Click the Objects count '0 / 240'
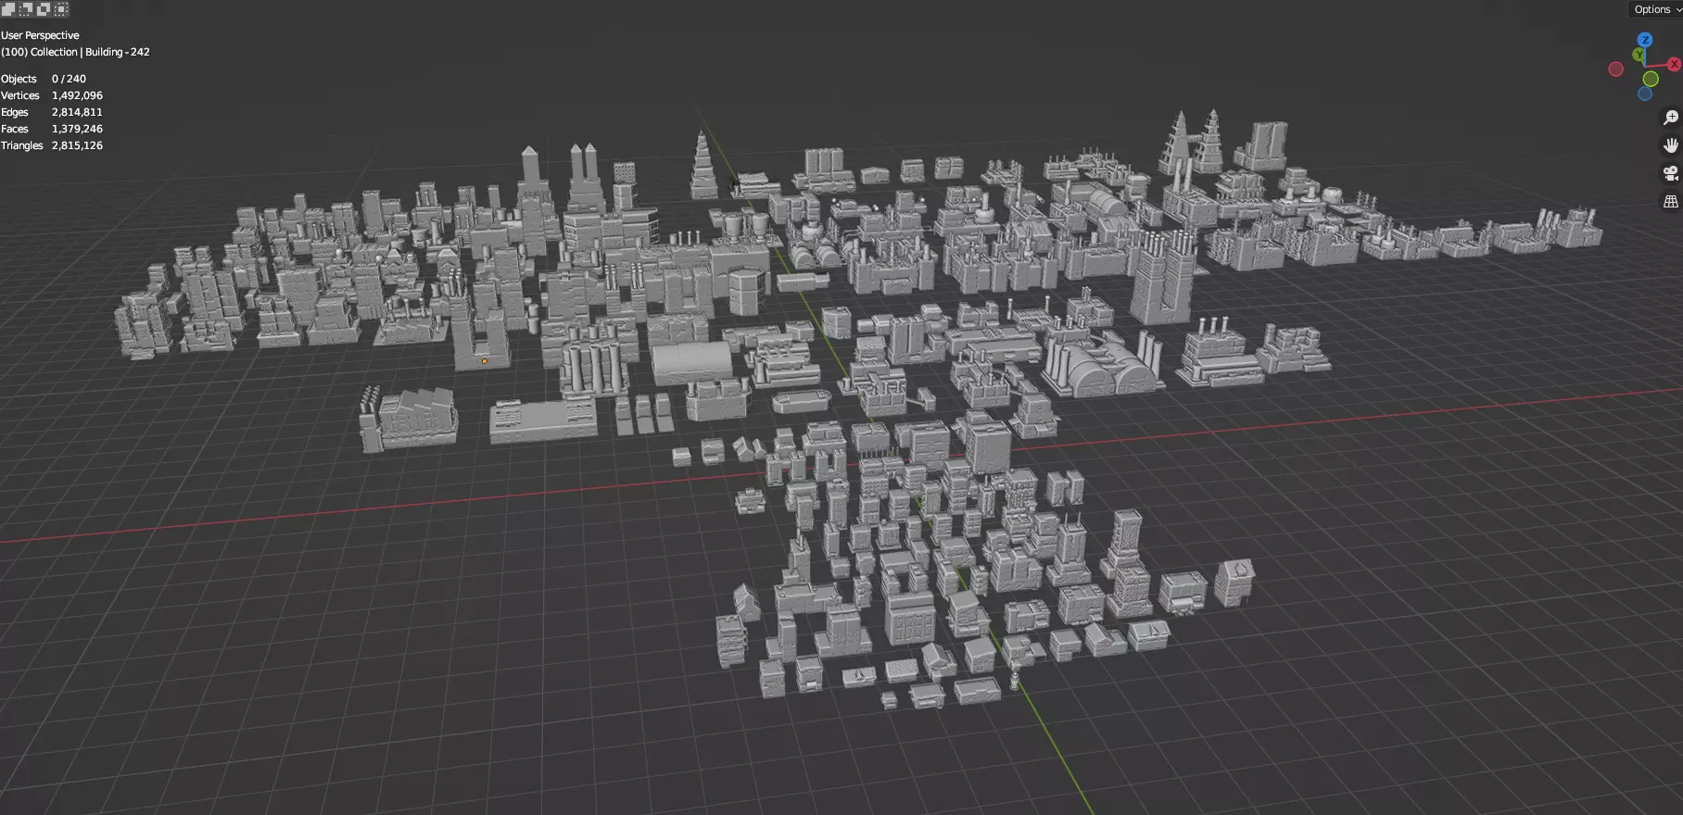 (x=69, y=79)
